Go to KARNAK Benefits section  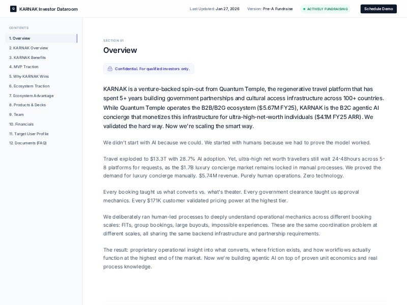tap(27, 57)
